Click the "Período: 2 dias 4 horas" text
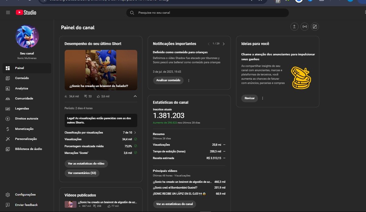The width and height of the screenshot is (366, 212). (79, 108)
